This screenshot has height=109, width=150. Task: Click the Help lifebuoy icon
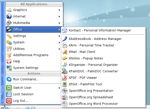tap(9, 61)
